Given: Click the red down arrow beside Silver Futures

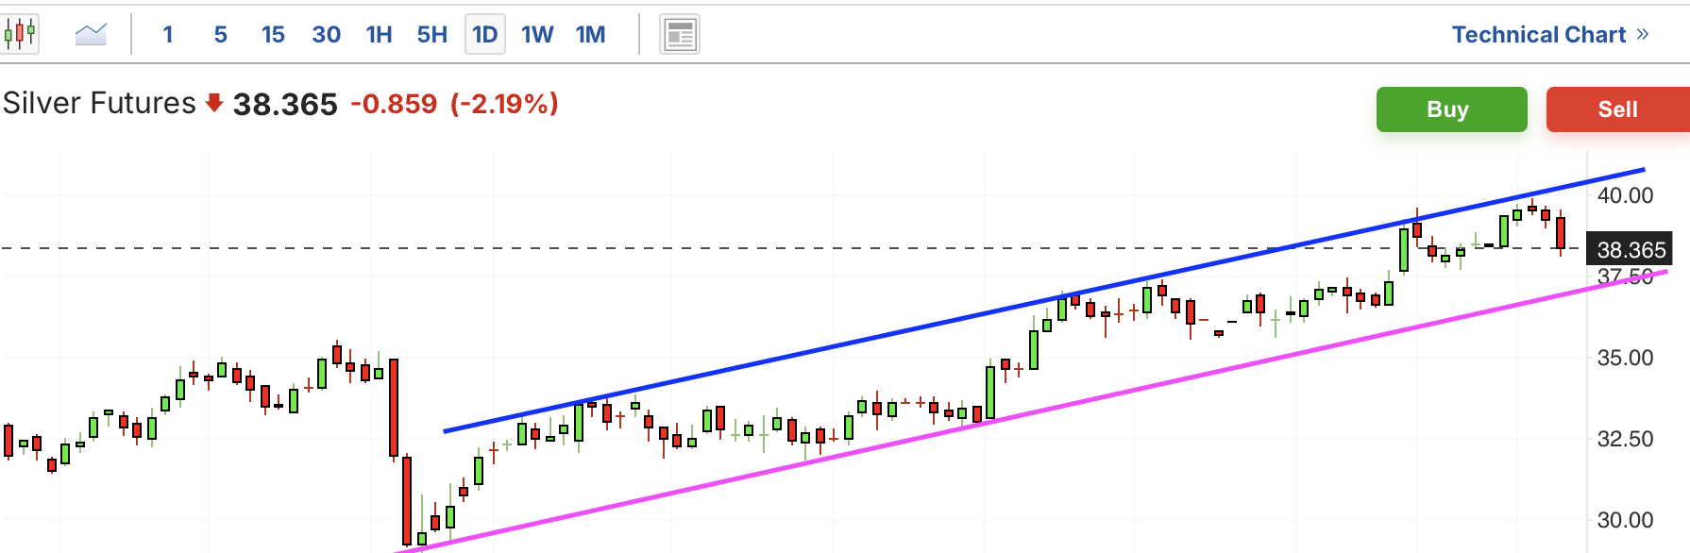Looking at the screenshot, I should pos(214,103).
